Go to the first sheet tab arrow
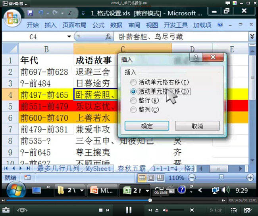Image resolution: width=258 pixels, height=216 pixels. pos(6,168)
